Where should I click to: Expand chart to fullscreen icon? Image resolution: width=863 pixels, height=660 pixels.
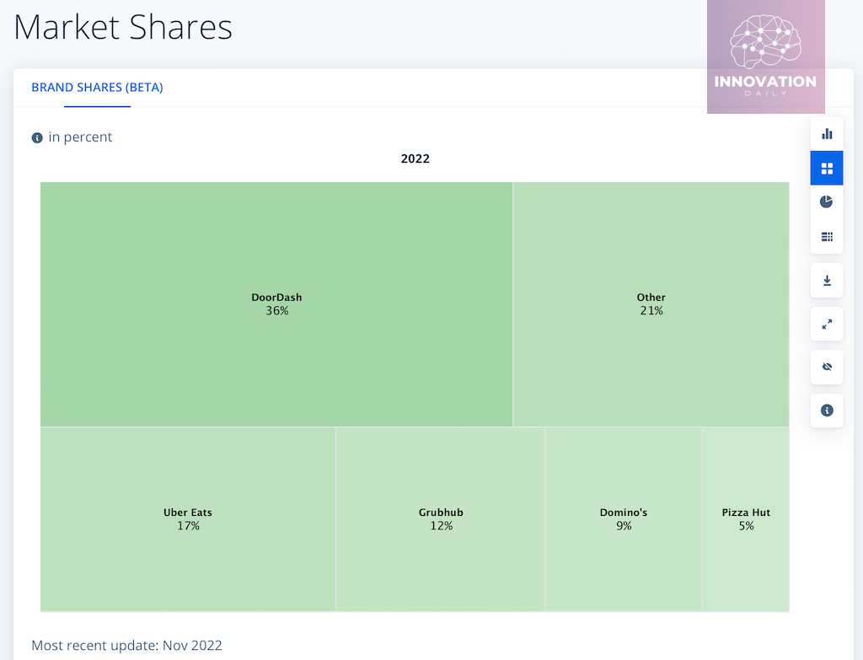tap(827, 325)
